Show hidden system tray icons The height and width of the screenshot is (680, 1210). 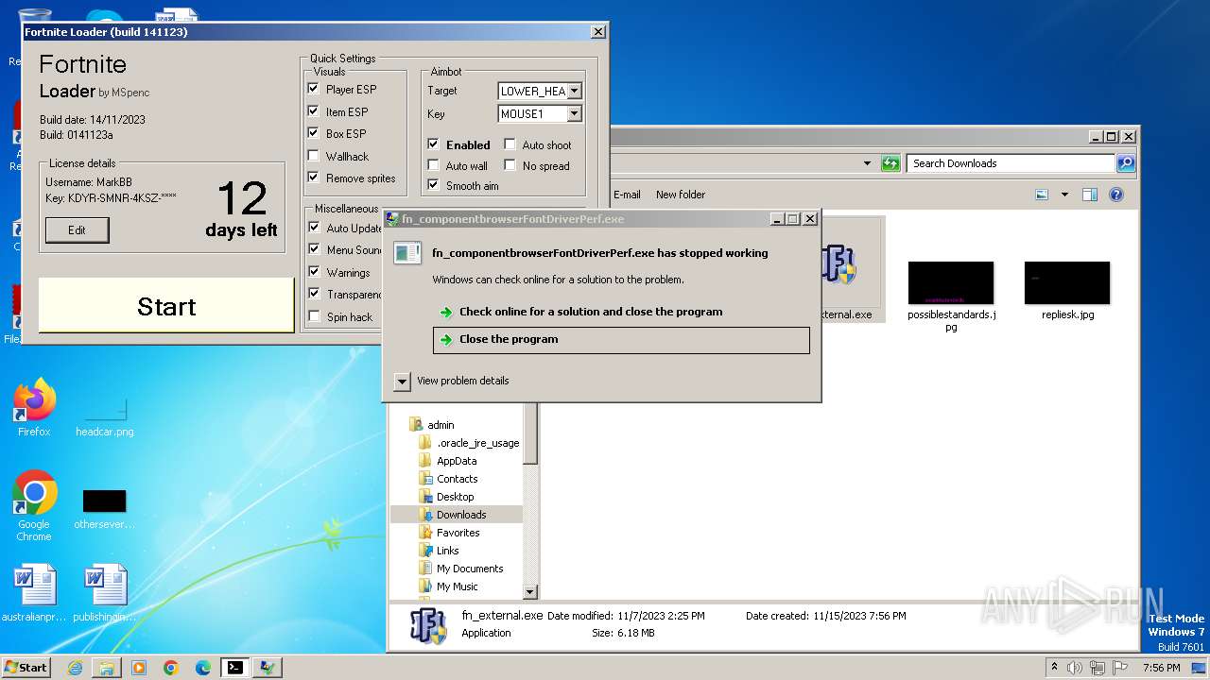click(x=1054, y=668)
